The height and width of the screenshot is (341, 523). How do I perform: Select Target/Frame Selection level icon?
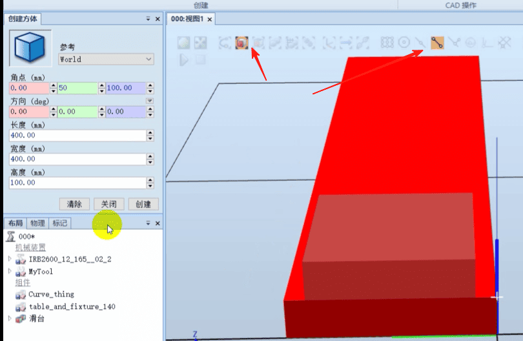[329, 43]
